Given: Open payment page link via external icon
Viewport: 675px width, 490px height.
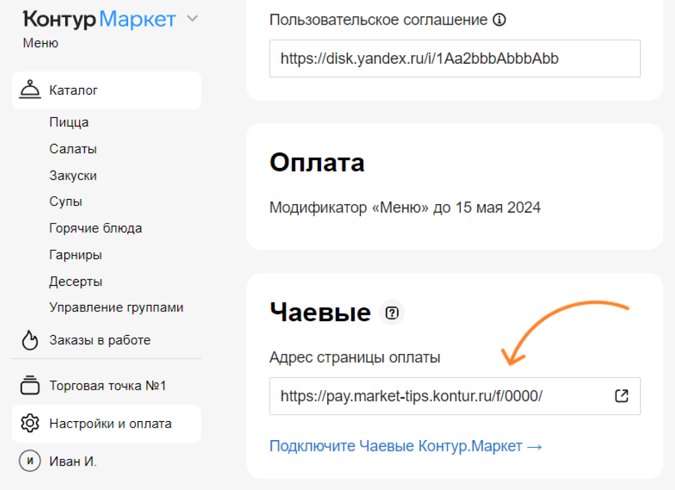Looking at the screenshot, I should [x=621, y=396].
